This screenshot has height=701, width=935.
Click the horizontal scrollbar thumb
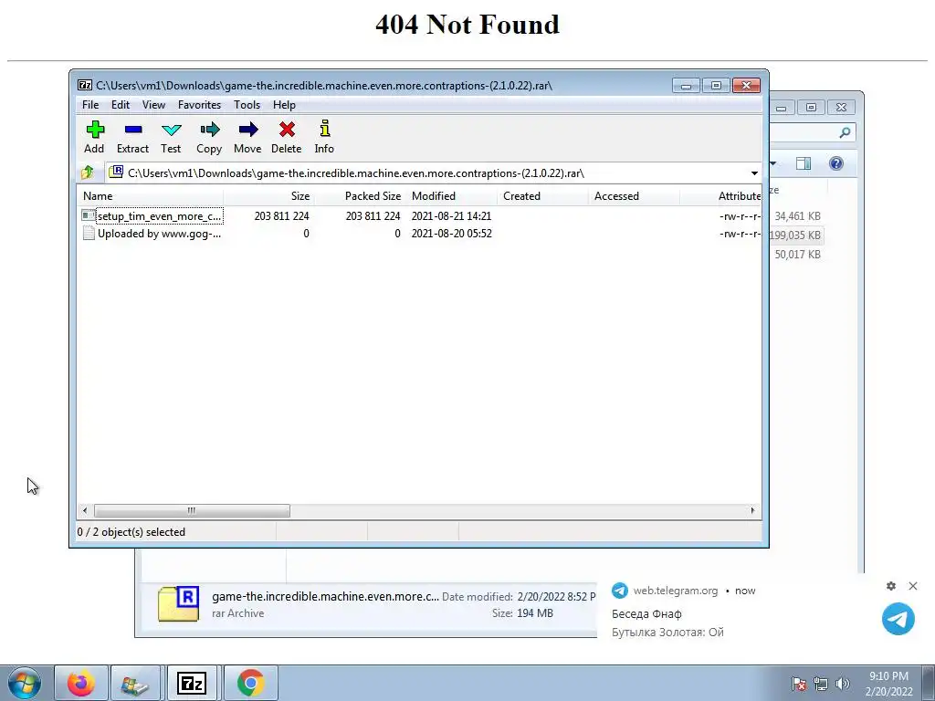pyautogui.click(x=192, y=511)
